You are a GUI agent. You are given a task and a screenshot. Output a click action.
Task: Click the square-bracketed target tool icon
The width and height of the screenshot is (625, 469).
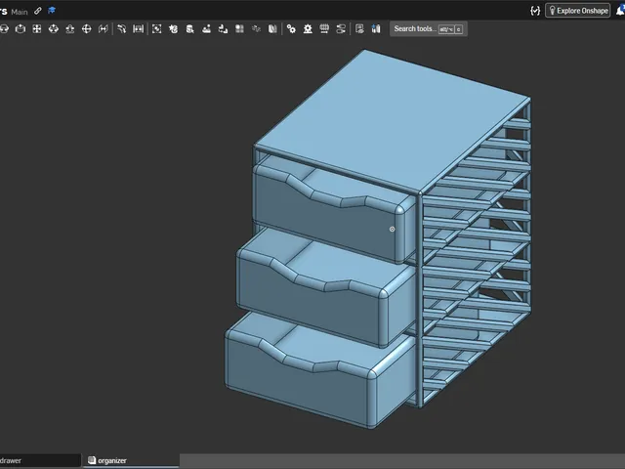[x=157, y=28]
